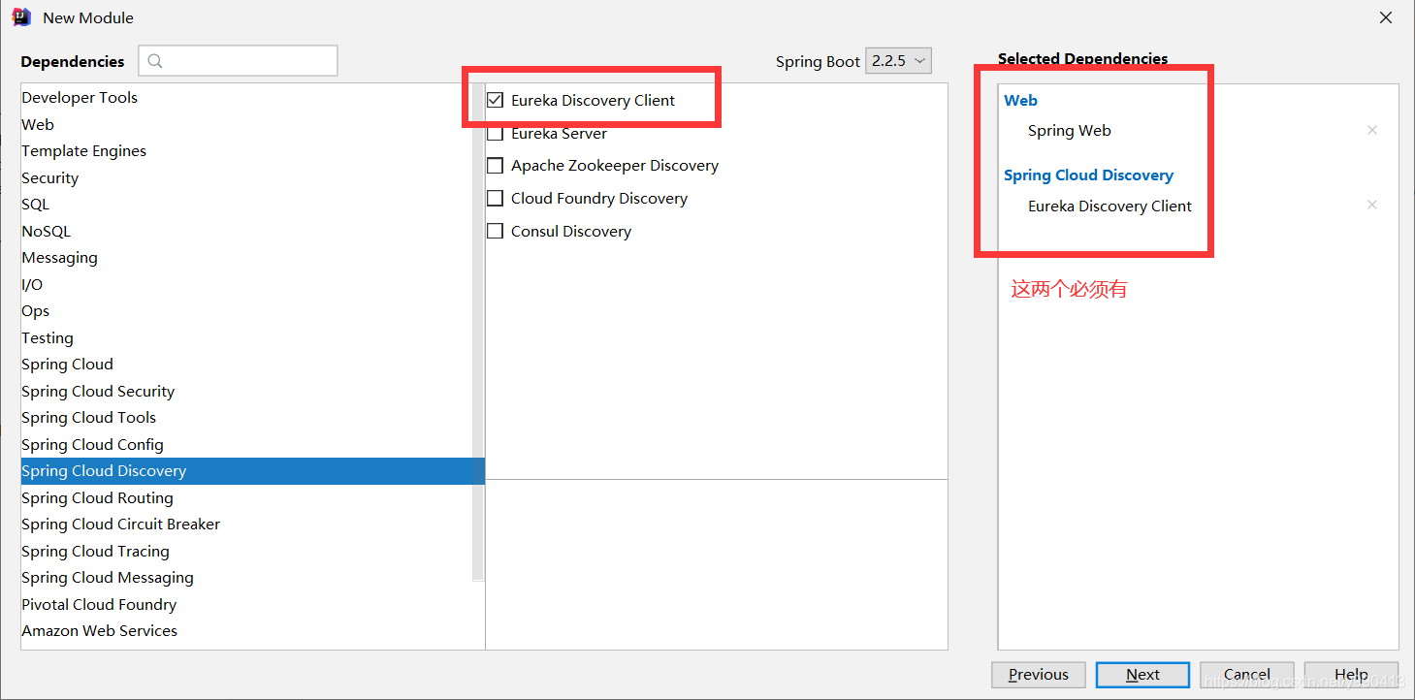Screen dimensions: 1415x700
Task: Click Spring Cloud Discovery heading in selected list
Action: coord(1088,175)
